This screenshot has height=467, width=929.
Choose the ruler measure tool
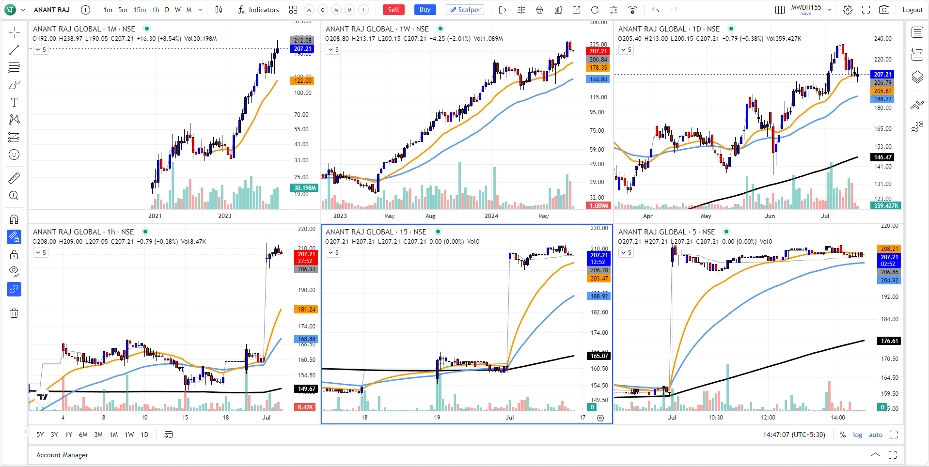[x=14, y=178]
